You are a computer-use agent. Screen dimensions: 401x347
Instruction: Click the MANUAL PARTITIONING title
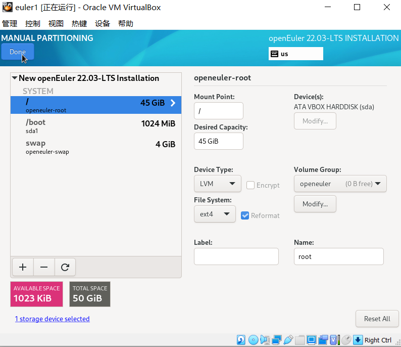(x=47, y=38)
